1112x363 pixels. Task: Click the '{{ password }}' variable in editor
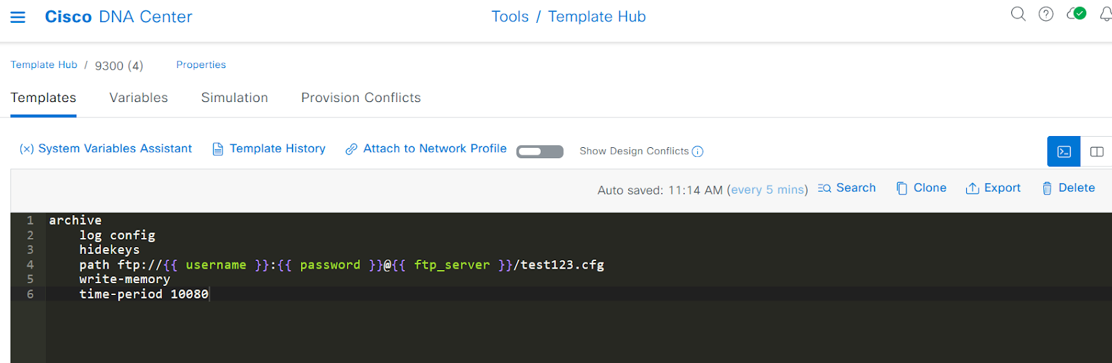coord(330,265)
